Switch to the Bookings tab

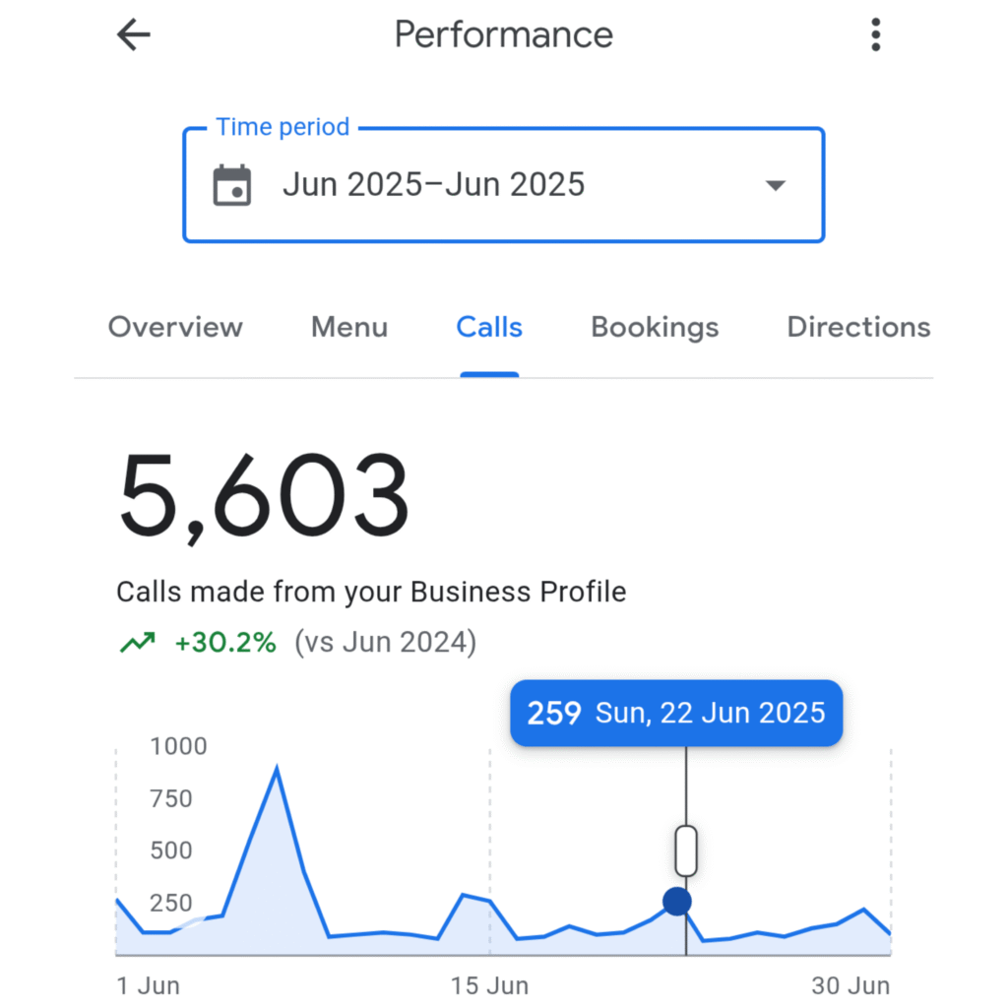tap(655, 327)
